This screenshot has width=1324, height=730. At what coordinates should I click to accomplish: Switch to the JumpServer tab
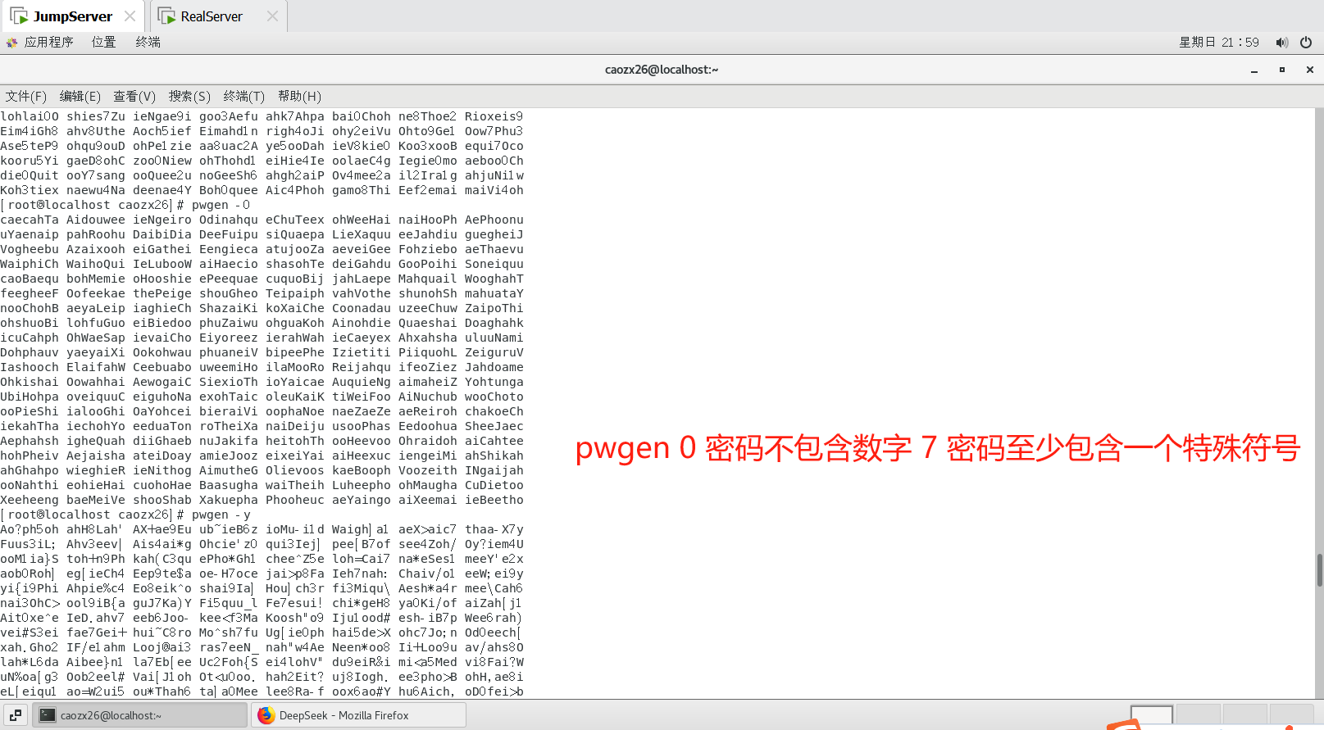coord(72,16)
